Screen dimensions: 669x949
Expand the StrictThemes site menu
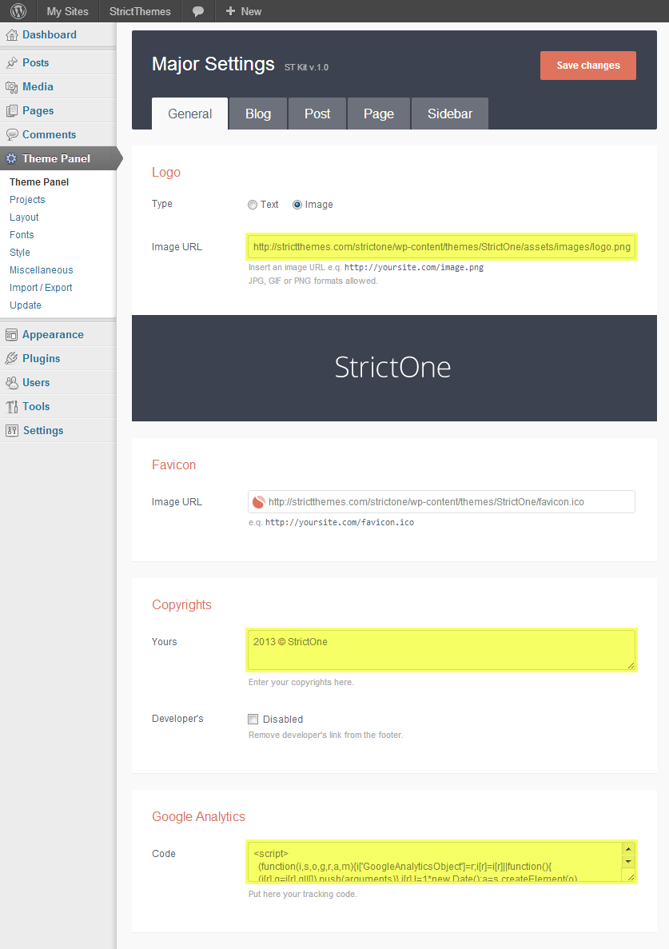140,11
